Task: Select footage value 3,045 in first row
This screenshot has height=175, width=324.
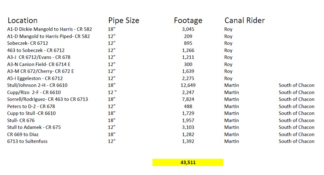Action: click(x=188, y=29)
